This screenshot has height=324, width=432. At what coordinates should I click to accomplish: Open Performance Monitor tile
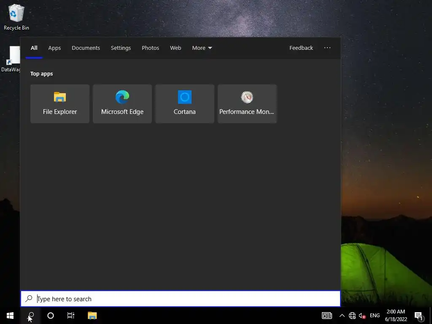(247, 104)
